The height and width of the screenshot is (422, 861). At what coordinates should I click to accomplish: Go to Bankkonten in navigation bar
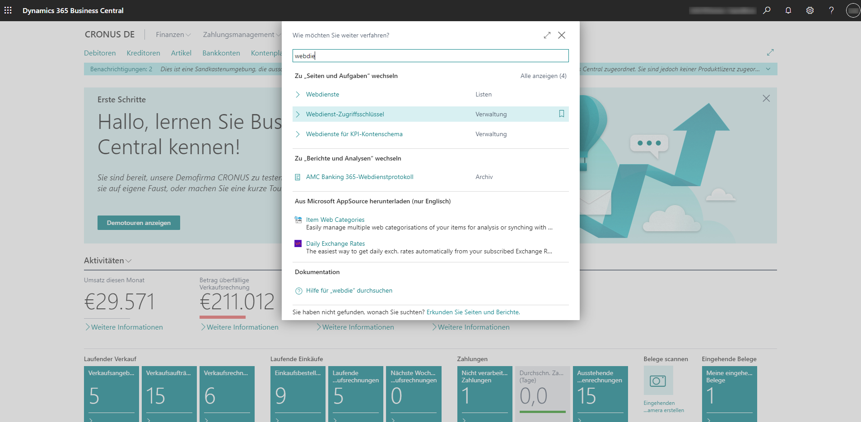221,53
